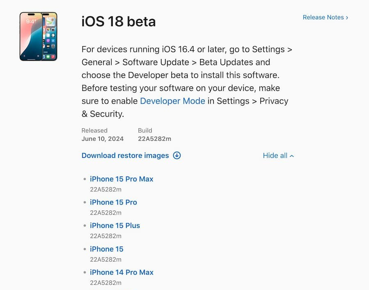
Task: Click the iOS 18 beta heading
Action: coord(118,21)
